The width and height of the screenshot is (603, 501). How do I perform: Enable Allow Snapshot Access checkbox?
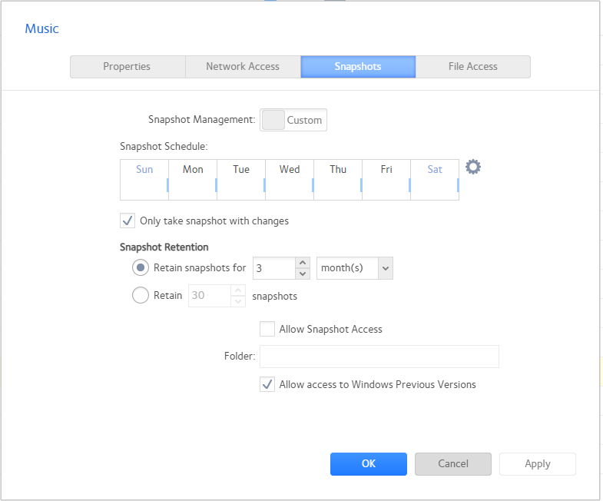coord(267,329)
